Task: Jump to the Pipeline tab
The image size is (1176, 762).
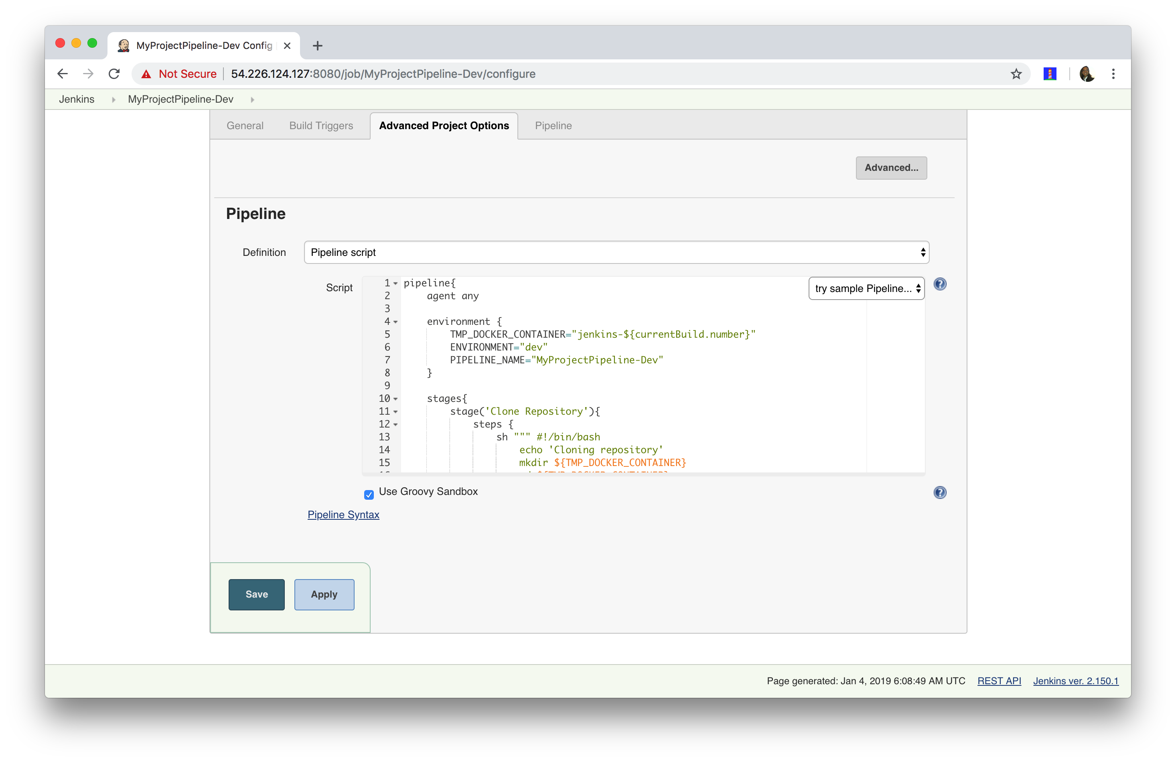Action: coord(554,126)
